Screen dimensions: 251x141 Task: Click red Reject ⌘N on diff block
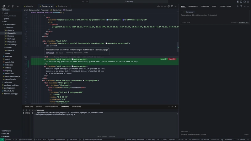tap(172, 59)
